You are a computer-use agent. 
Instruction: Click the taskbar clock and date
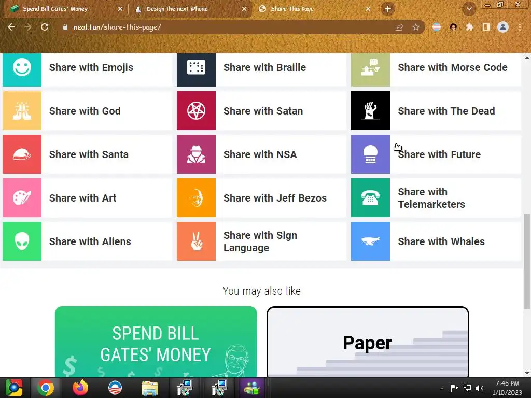tap(507, 388)
